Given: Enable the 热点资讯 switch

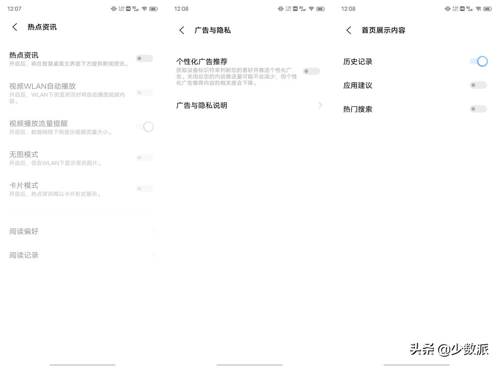Looking at the screenshot, I should pyautogui.click(x=144, y=58).
